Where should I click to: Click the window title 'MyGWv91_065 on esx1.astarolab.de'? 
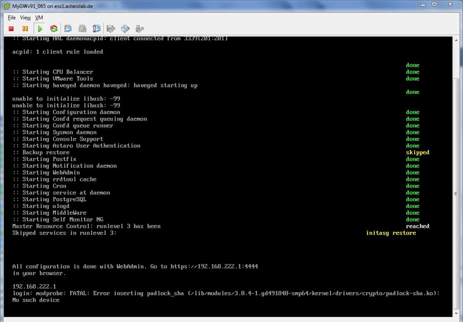click(x=52, y=6)
